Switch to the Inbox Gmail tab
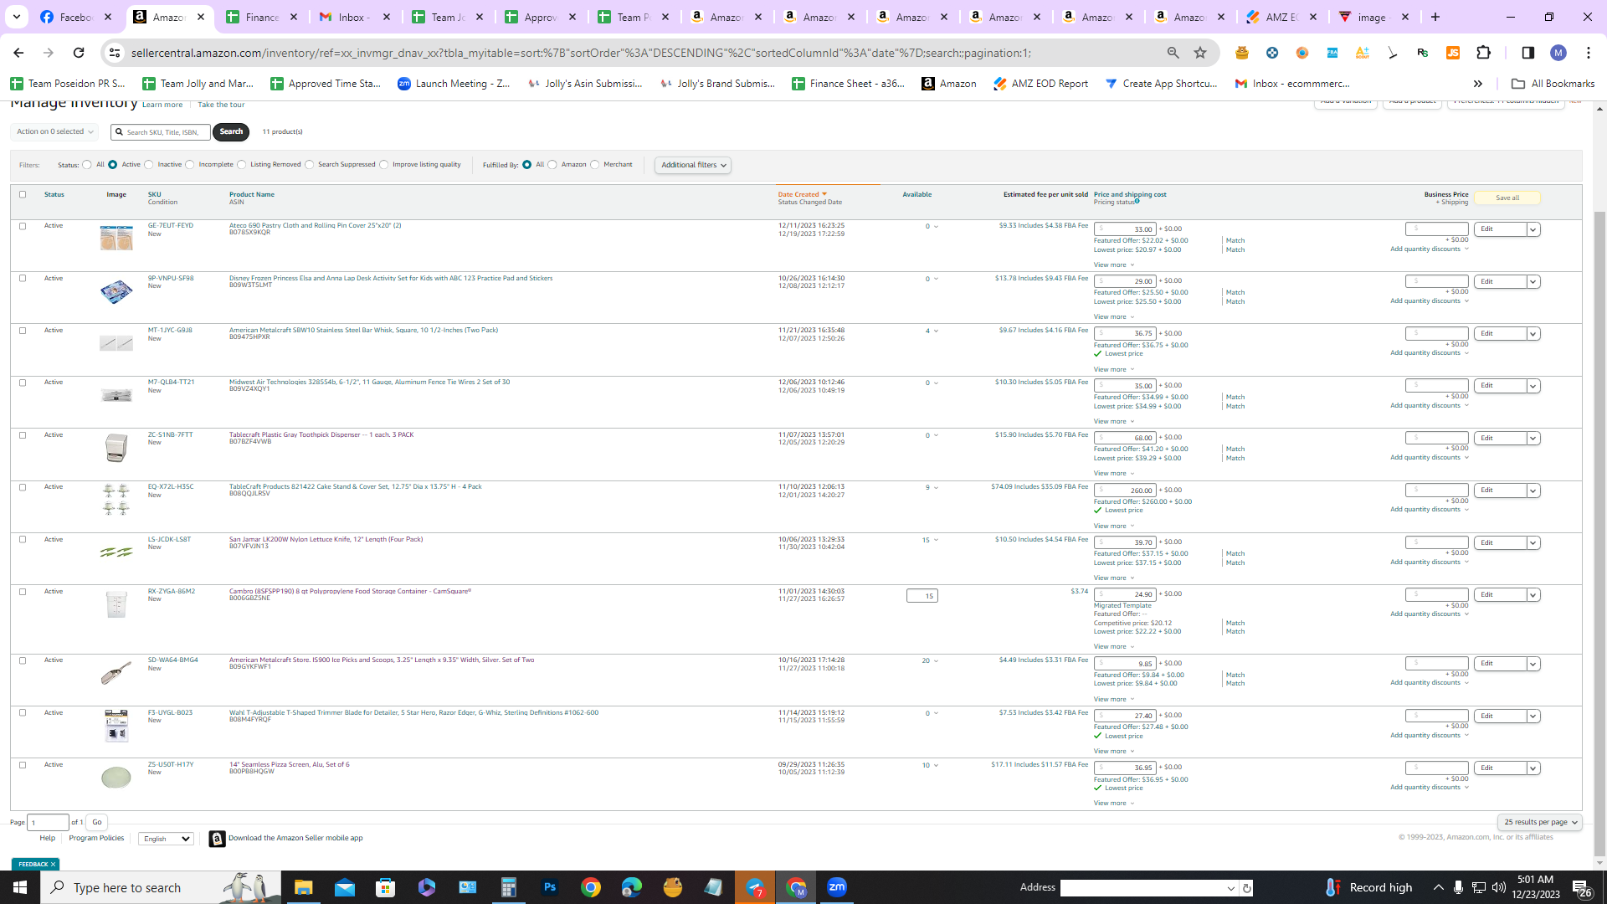The height and width of the screenshot is (904, 1607). pos(355,17)
